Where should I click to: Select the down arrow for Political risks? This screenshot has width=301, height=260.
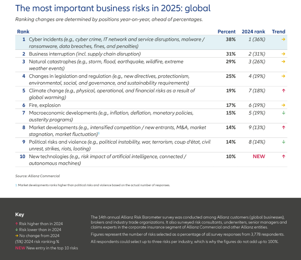click(283, 142)
